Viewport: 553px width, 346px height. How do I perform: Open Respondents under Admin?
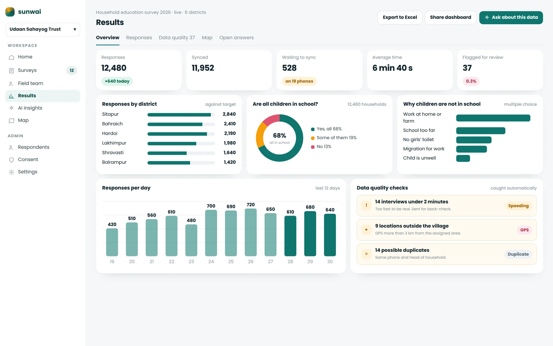point(43,147)
